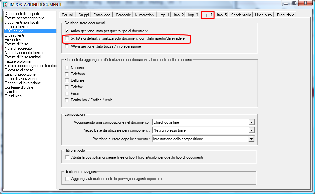Select 'Ricevute di cassa' document type
This screenshot has width=315, height=194.
tap(30, 70)
